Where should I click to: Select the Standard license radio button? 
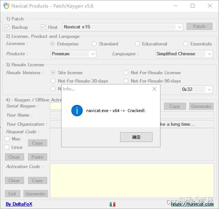(94, 44)
